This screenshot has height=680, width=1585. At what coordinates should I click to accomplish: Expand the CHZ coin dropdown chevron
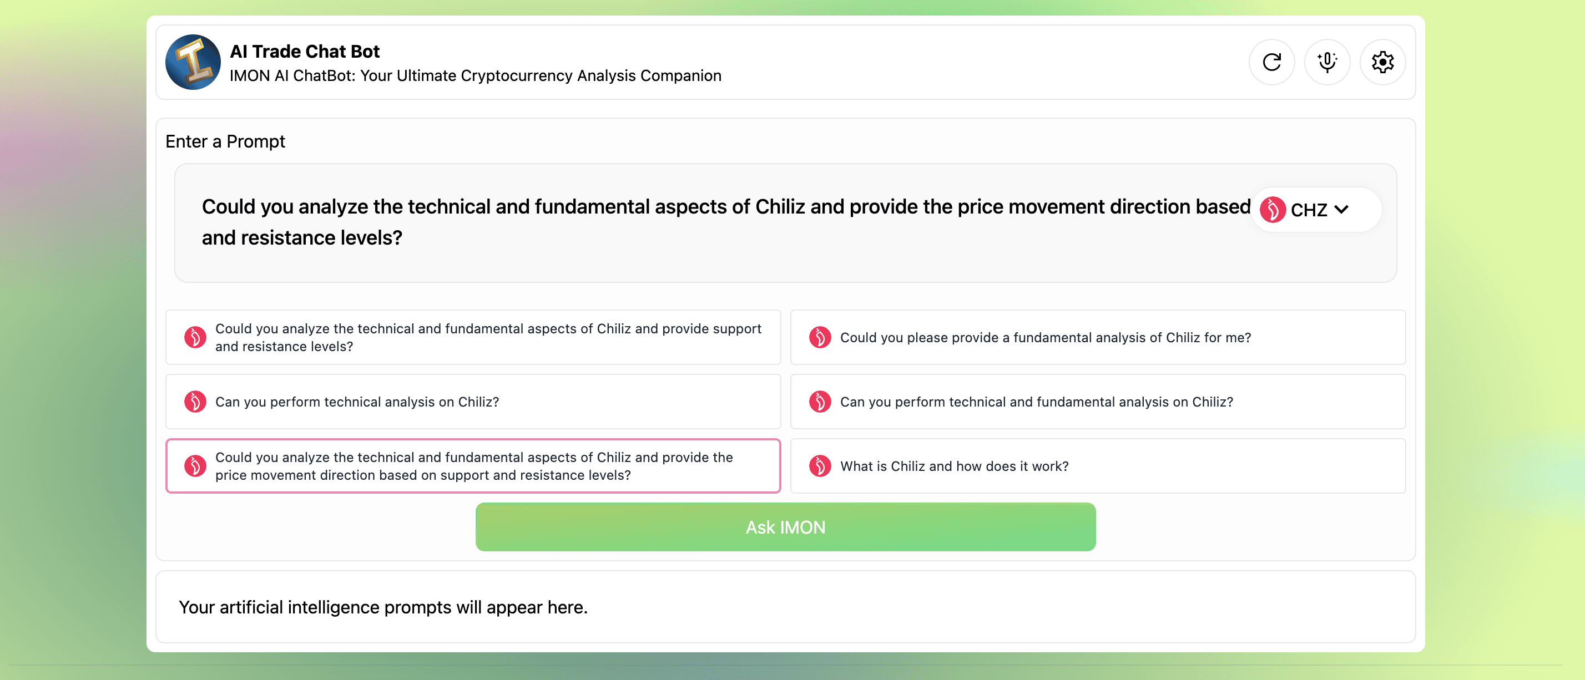click(x=1342, y=210)
